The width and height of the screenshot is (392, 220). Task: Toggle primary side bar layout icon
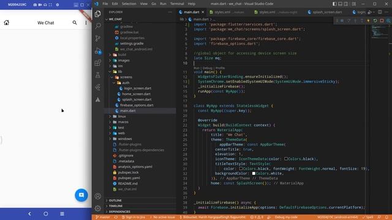coord(334,4)
